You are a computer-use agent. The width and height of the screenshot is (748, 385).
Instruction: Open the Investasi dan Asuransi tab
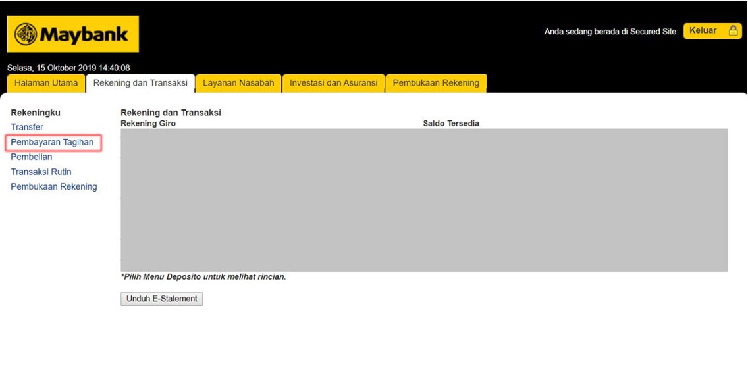pyautogui.click(x=333, y=83)
